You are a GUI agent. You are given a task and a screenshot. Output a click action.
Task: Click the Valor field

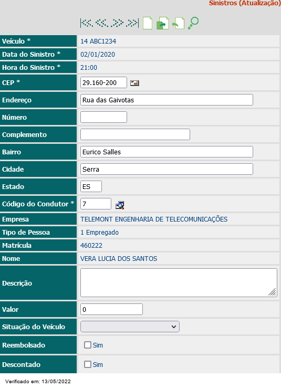click(x=111, y=309)
